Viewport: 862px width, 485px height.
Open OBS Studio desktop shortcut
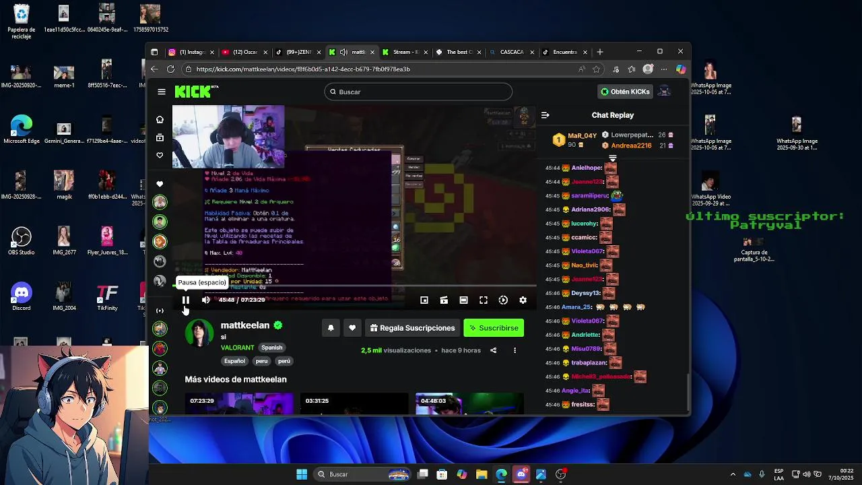[x=22, y=241]
